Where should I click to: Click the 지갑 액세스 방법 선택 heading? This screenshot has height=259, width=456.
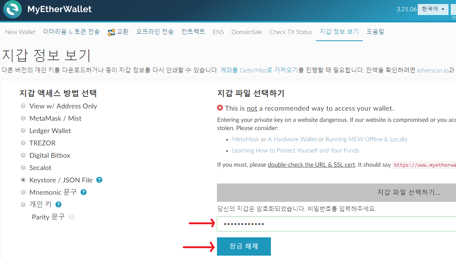58,93
